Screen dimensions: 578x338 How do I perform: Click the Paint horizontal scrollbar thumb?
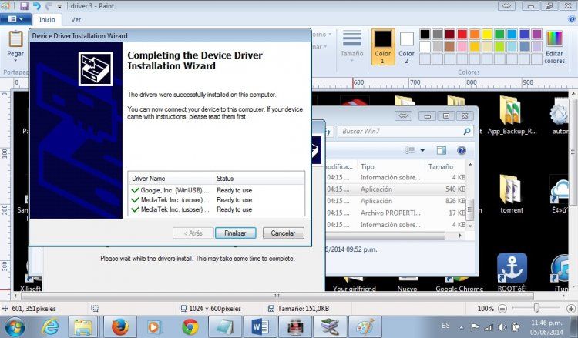coord(277,296)
